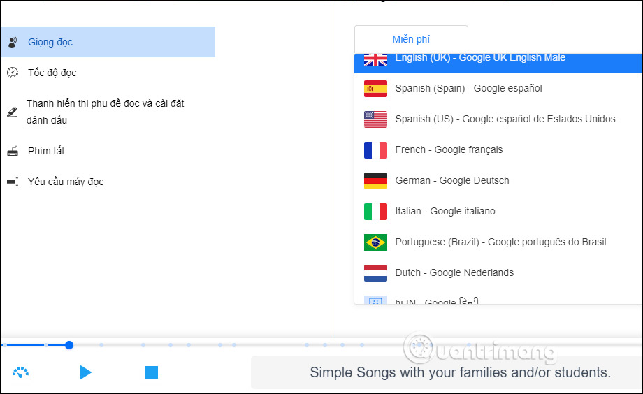
Task: Open the Giọng đọc settings section
Action: [x=50, y=42]
